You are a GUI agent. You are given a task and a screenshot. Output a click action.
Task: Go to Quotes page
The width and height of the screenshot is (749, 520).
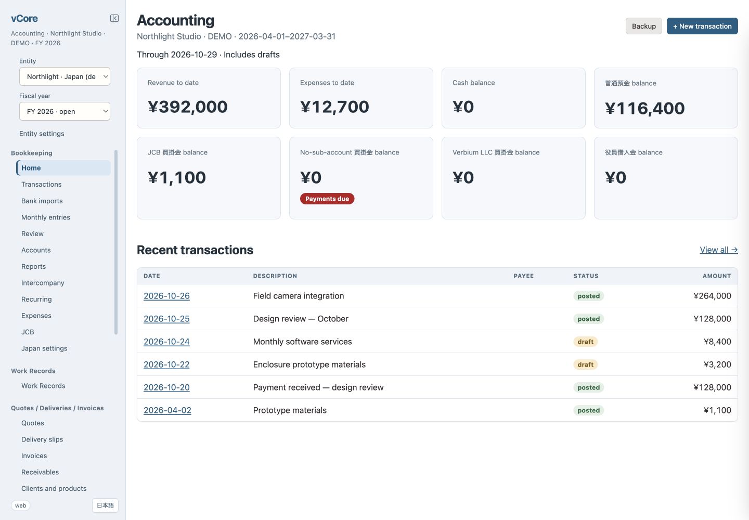coord(32,423)
